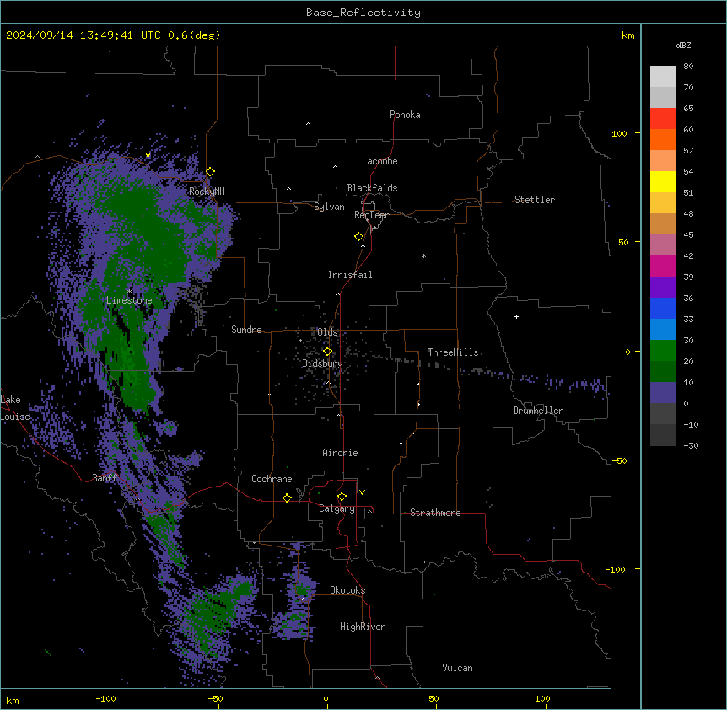The width and height of the screenshot is (727, 710).
Task: Select the Lacombe city label
Action: [380, 161]
